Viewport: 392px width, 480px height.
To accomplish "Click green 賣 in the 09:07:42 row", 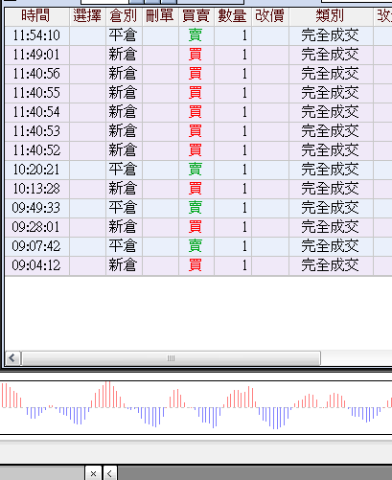I will click(x=196, y=246).
